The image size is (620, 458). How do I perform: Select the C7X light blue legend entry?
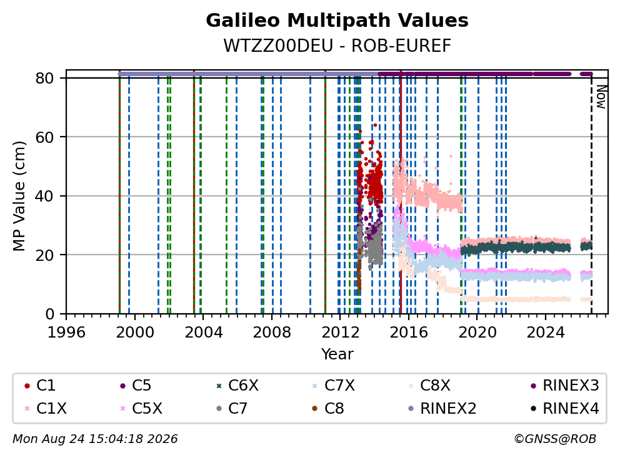click(333, 386)
